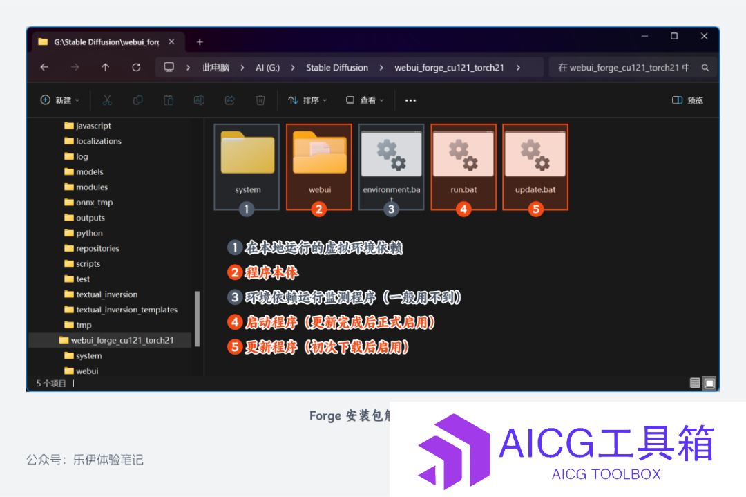
Task: Click the Paste clipboard icon
Action: (169, 100)
